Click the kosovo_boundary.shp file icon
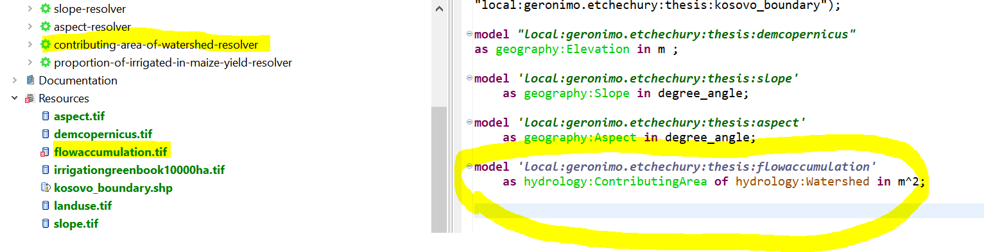 (45, 188)
